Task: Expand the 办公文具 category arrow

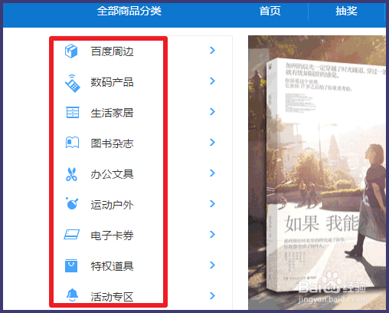Action: click(212, 173)
